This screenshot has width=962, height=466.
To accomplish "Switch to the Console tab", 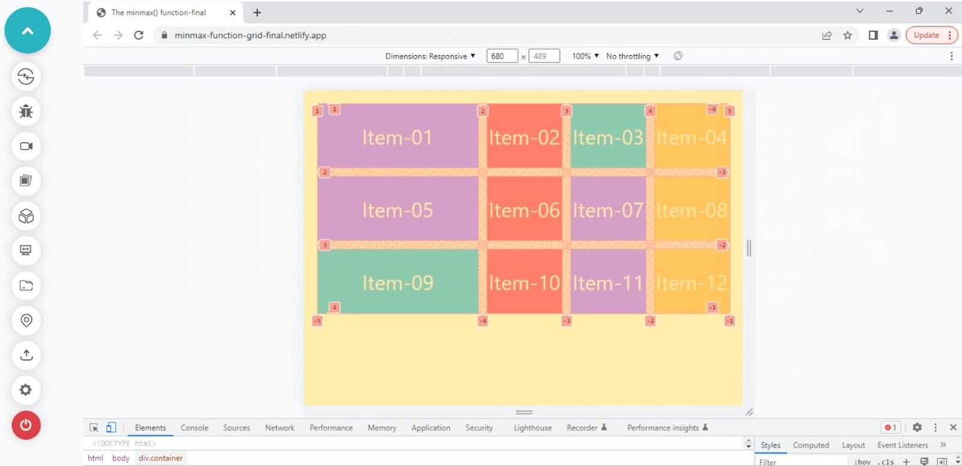I will click(x=194, y=428).
